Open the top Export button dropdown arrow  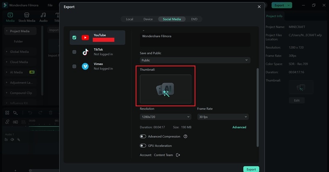[x=289, y=5]
